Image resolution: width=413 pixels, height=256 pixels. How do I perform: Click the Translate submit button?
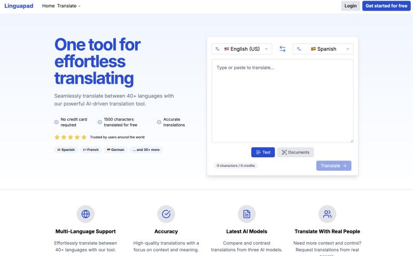tap(333, 166)
